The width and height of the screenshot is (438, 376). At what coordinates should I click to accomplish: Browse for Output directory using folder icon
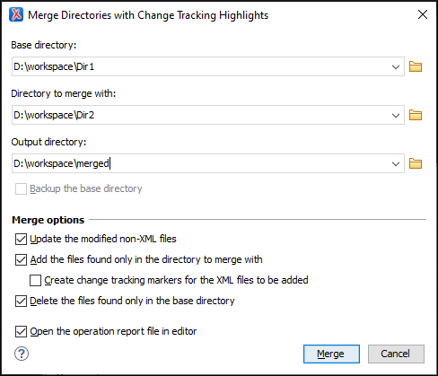coord(416,163)
